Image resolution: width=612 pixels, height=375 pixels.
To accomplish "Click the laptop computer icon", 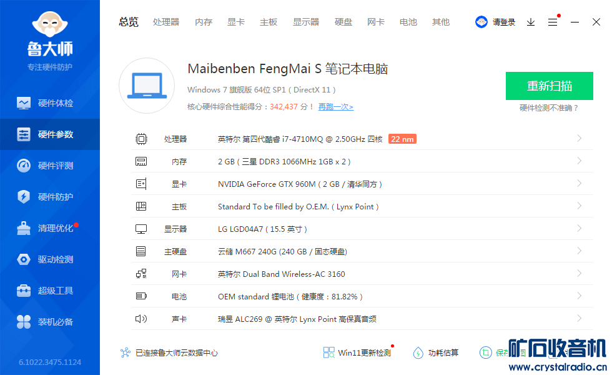I will pyautogui.click(x=147, y=86).
